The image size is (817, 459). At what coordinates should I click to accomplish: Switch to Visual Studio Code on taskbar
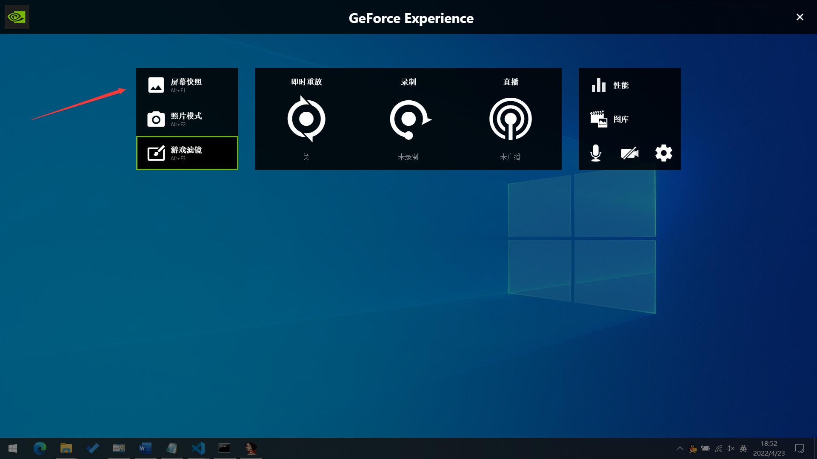198,448
